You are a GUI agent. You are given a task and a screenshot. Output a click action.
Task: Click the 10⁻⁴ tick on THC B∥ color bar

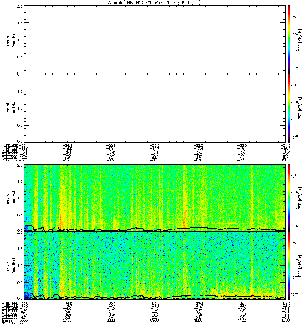[294, 278]
